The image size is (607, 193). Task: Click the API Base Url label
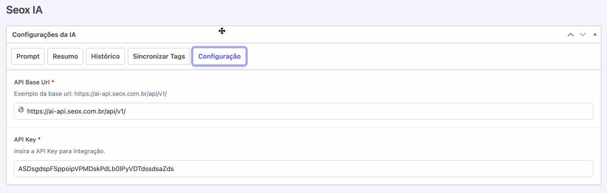pos(32,82)
